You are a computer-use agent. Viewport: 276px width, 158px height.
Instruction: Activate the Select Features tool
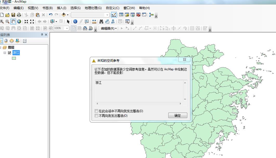tap(52, 22)
